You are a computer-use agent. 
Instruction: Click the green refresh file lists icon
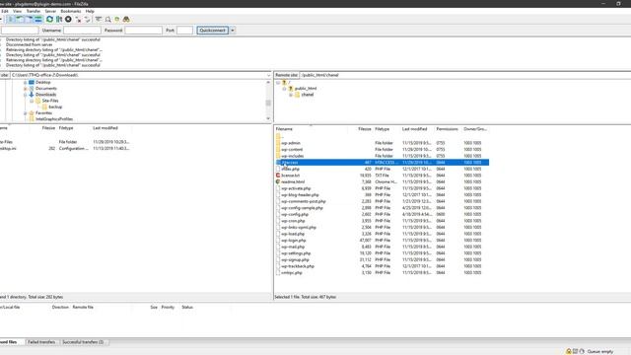49,19
